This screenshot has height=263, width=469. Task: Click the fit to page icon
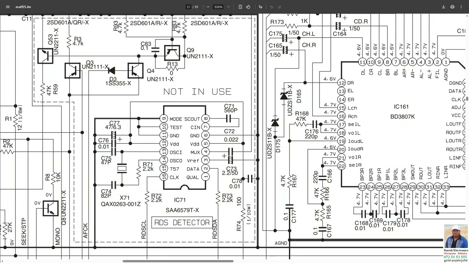tap(240, 7)
